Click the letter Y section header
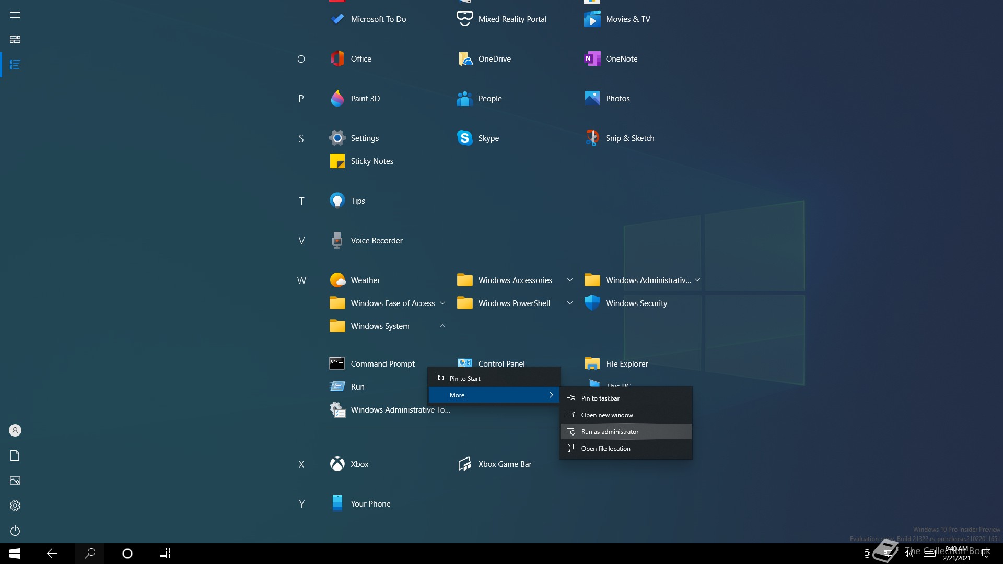1003x564 pixels. [x=301, y=504]
